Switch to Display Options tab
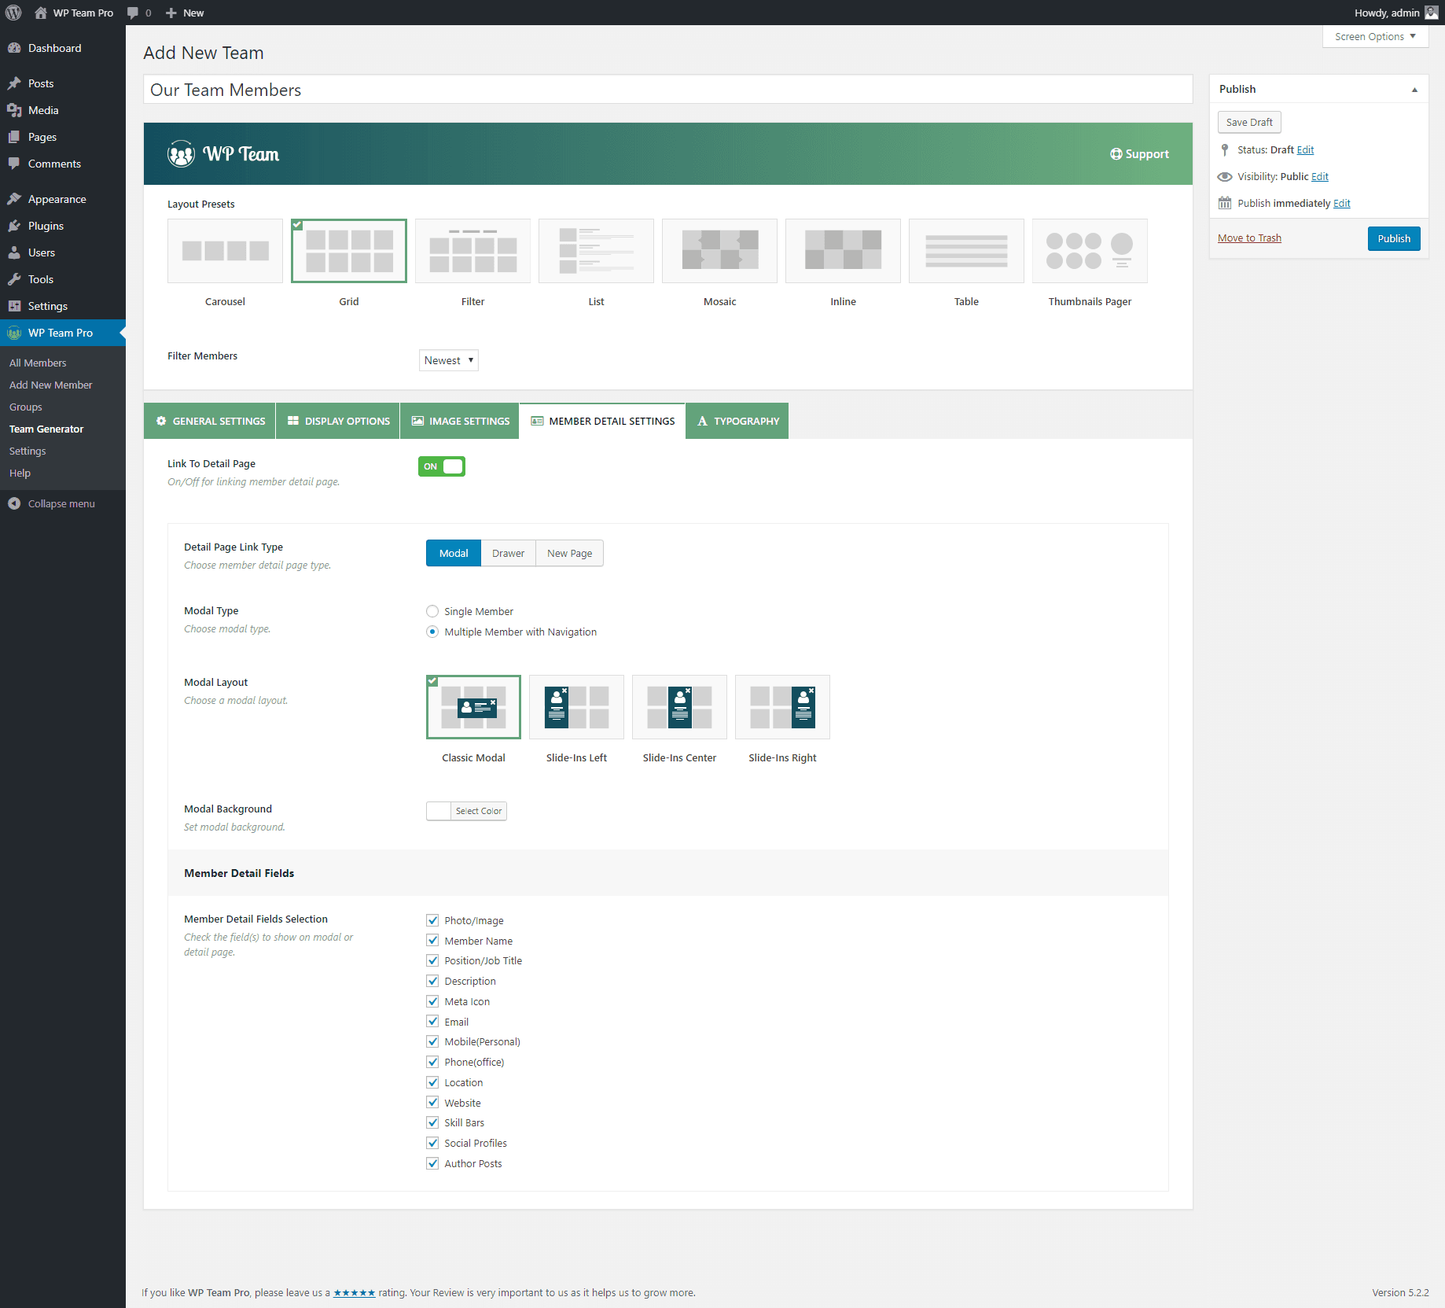This screenshot has width=1445, height=1308. pyautogui.click(x=338, y=421)
